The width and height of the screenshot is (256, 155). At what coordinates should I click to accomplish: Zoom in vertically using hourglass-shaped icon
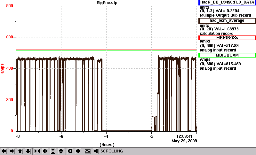(x=53, y=151)
